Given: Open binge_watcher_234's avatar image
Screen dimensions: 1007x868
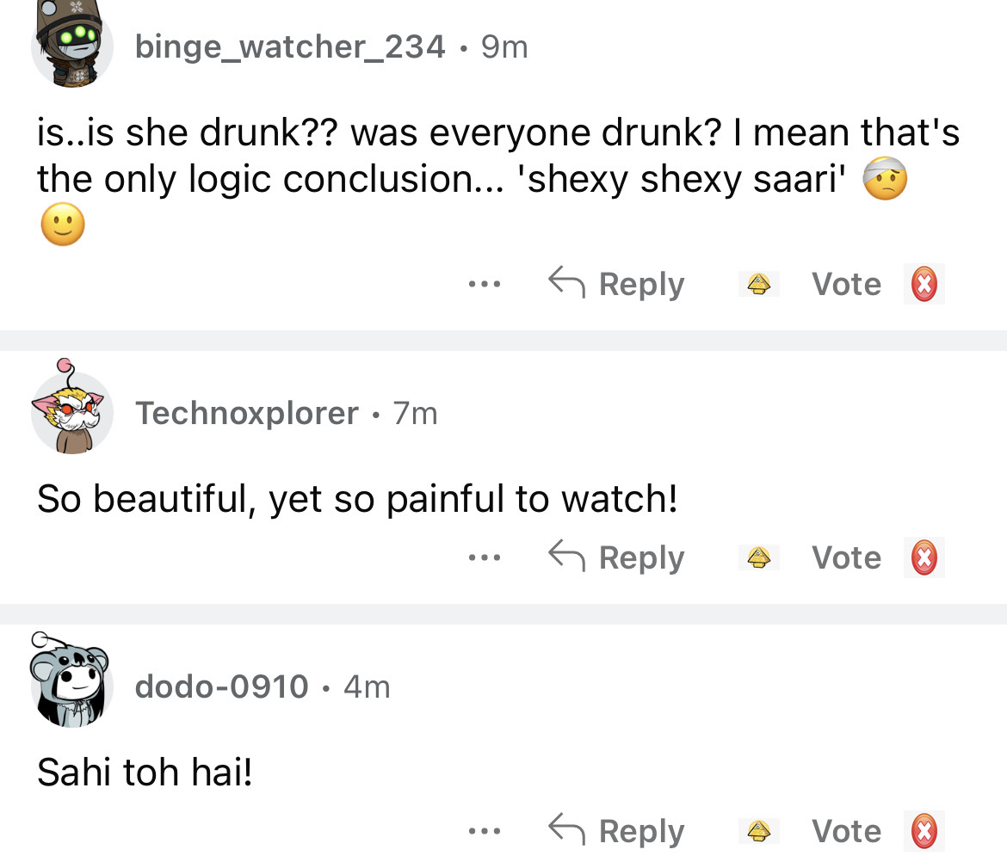Looking at the screenshot, I should tap(72, 43).
